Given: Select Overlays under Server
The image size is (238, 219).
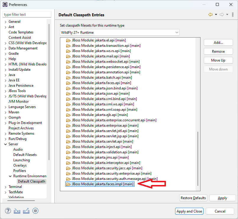Looking at the screenshot, I should click(x=20, y=165).
